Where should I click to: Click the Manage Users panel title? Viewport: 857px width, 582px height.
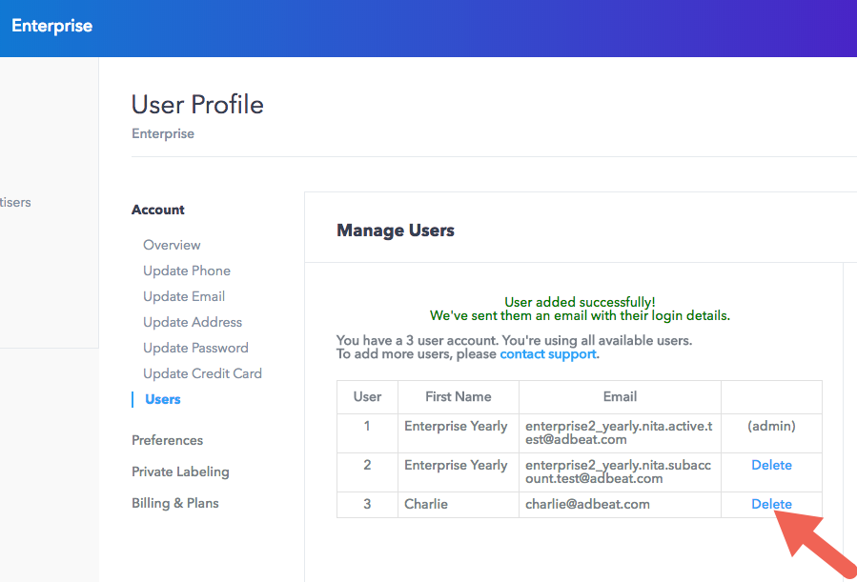[x=395, y=231]
